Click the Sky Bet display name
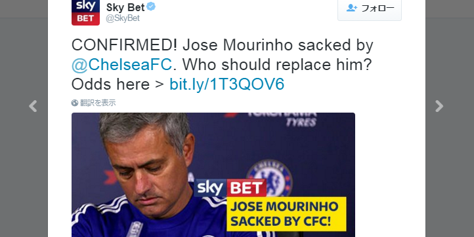474x237 pixels. click(x=125, y=7)
